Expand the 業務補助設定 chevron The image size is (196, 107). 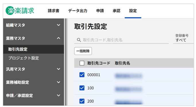tap(59, 82)
